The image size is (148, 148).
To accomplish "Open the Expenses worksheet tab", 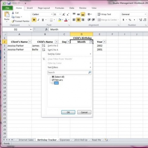I will tap(65, 140).
